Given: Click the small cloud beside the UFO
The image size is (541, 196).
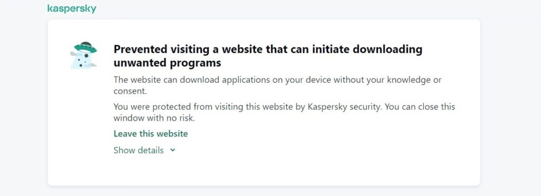Looking at the screenshot, I should (74, 54).
